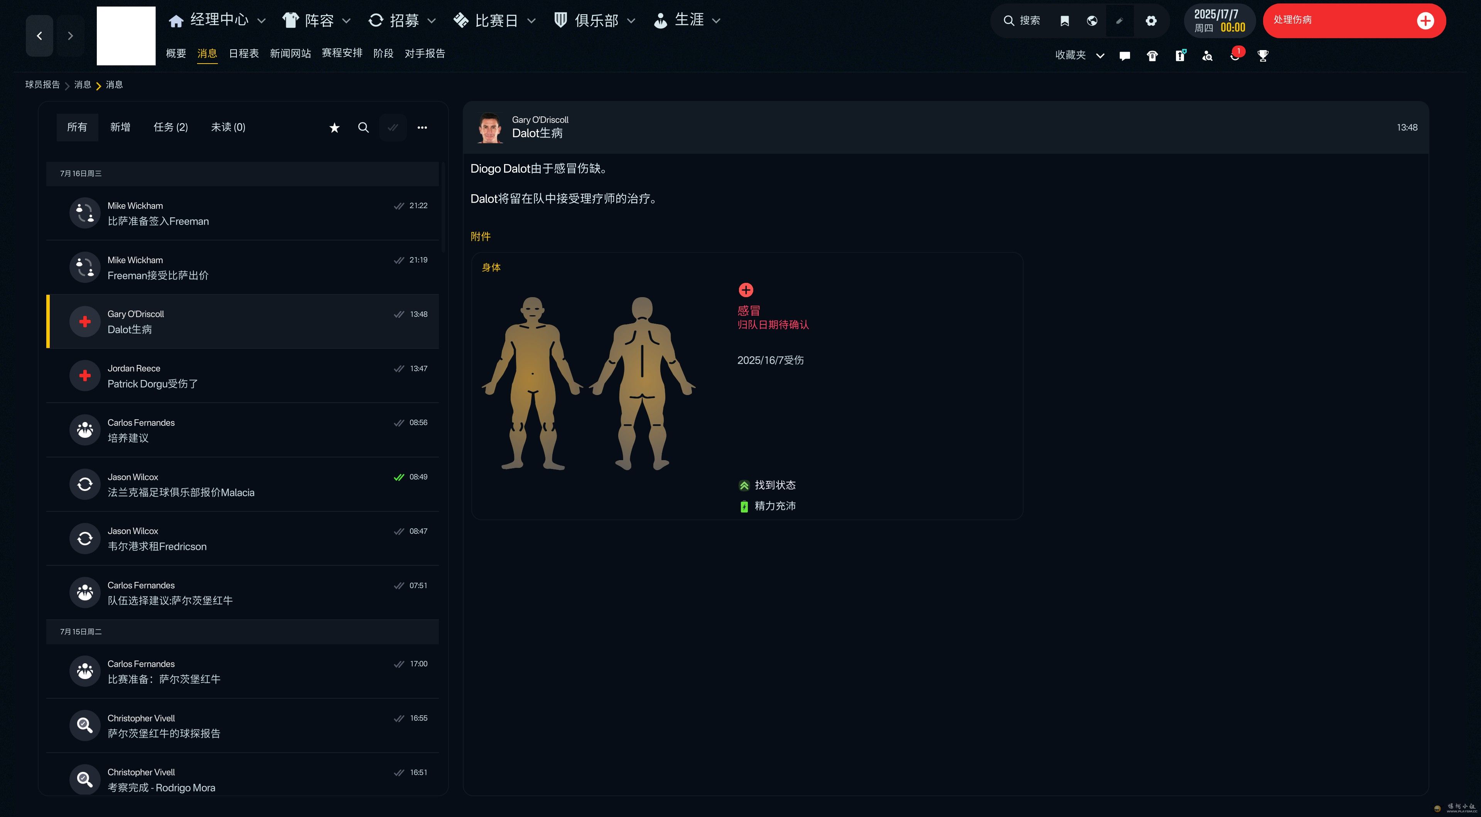This screenshot has width=1481, height=817.
Task: Open the globe world icon
Action: 1092,21
